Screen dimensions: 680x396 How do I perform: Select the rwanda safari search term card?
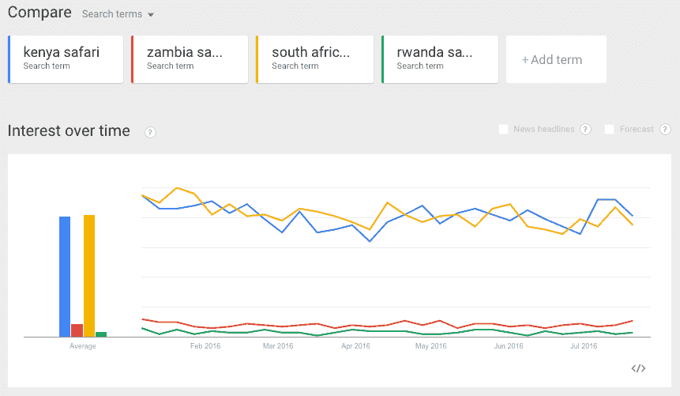[x=439, y=58]
